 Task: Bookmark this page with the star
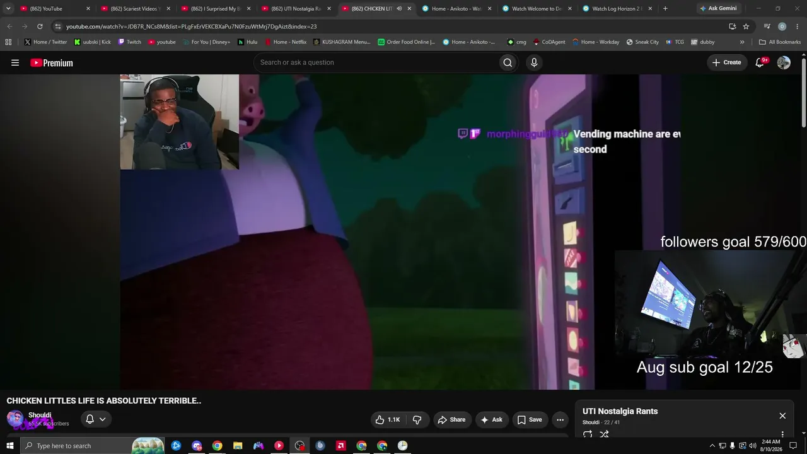pyautogui.click(x=746, y=26)
